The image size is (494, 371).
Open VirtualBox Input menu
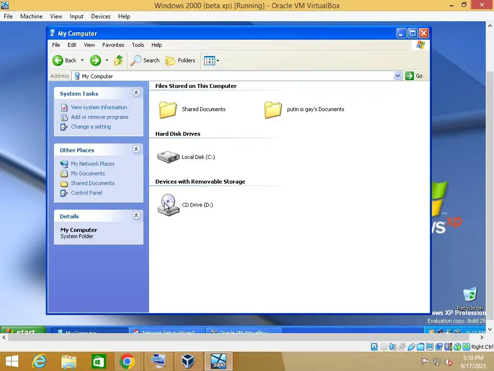coord(77,16)
